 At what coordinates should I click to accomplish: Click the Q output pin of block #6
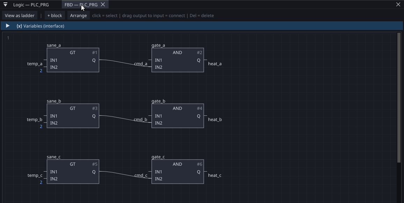pos(198,172)
